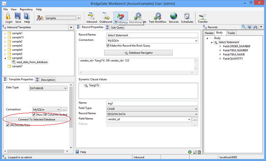Open the Field Type CHAR dropdown
This screenshot has height=161, width=266.
(196, 109)
